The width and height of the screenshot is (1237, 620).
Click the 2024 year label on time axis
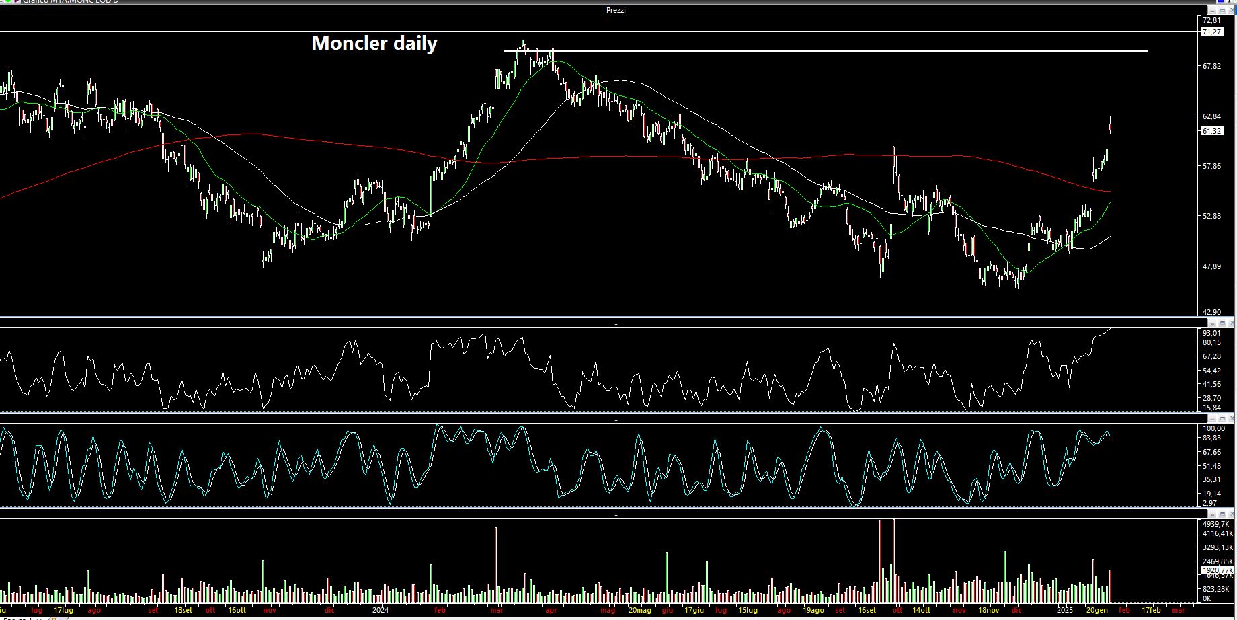point(381,610)
